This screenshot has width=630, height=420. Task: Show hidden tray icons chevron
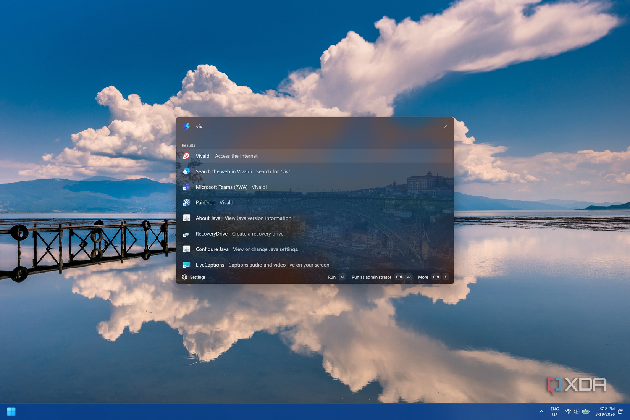tap(541, 412)
